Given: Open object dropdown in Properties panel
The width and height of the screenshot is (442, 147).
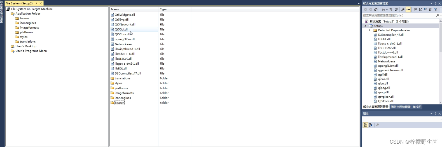Looking at the screenshot, I should pos(441,119).
